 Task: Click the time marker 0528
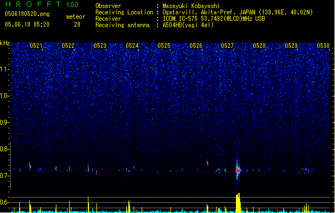259,46
